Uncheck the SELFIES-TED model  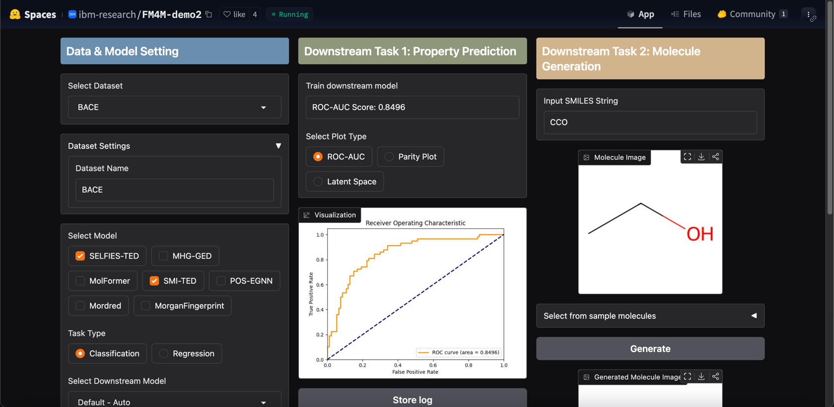[x=80, y=256]
